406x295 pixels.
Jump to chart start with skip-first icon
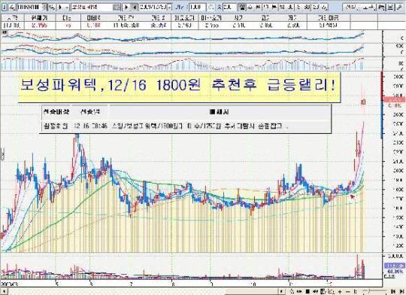pos(393,292)
